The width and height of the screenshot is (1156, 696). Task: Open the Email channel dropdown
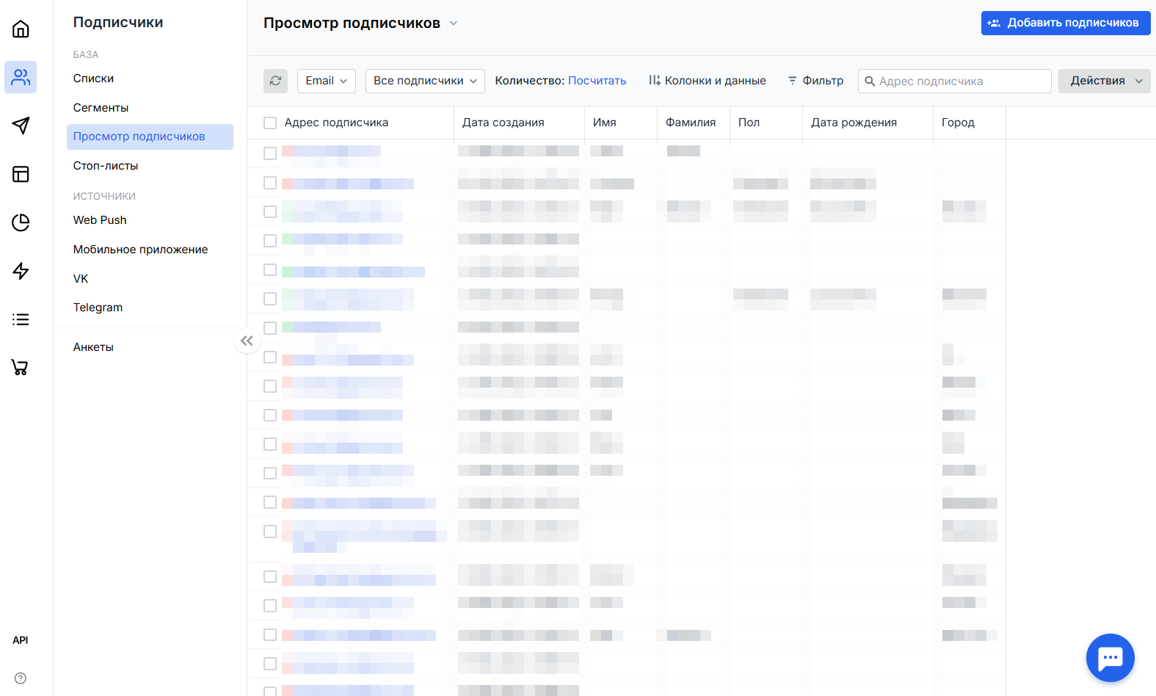326,81
